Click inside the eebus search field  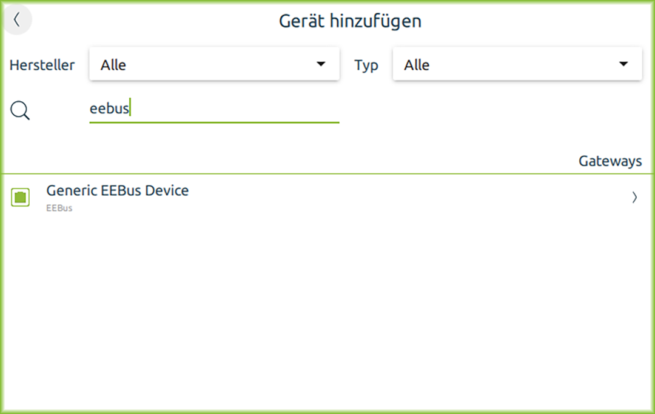[182, 109]
